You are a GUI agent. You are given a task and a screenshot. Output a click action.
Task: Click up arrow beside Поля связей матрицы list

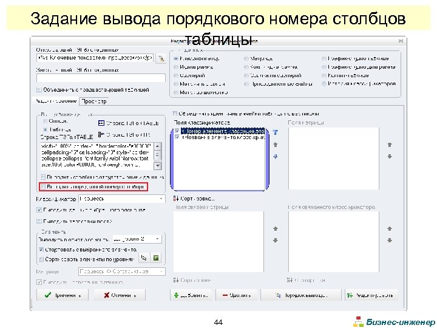pos(276,229)
